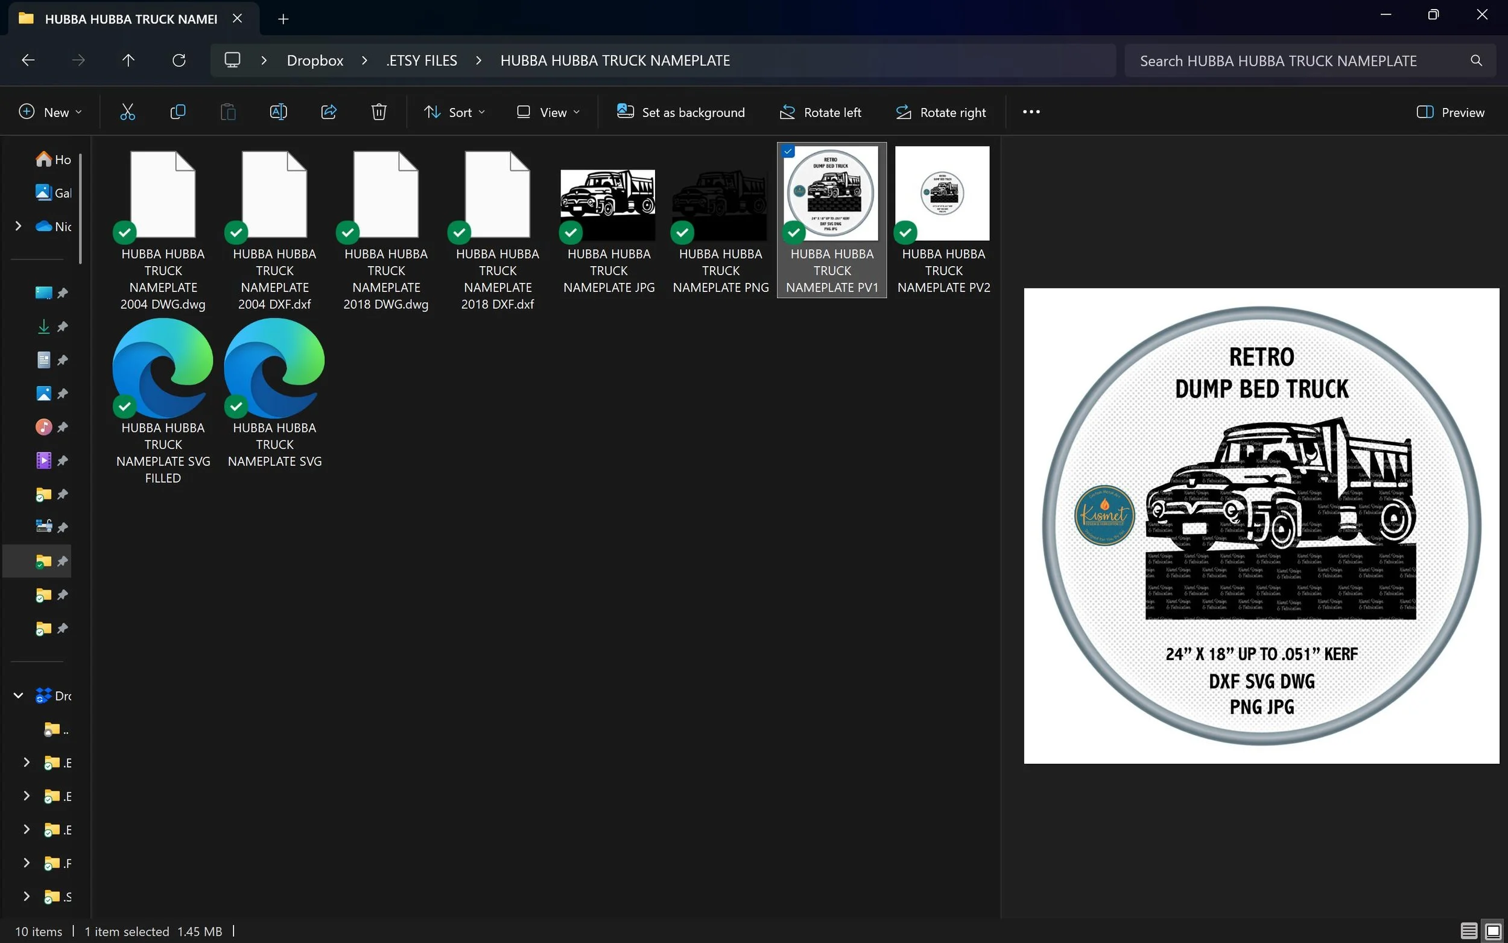
Task: Open the Sort dropdown menu
Action: click(454, 112)
